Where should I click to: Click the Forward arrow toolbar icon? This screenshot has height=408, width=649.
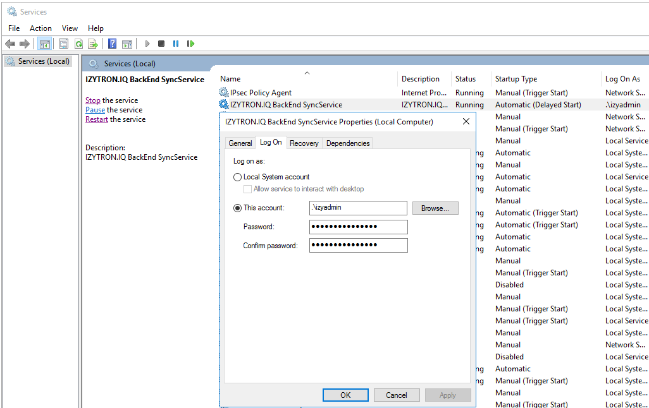25,44
